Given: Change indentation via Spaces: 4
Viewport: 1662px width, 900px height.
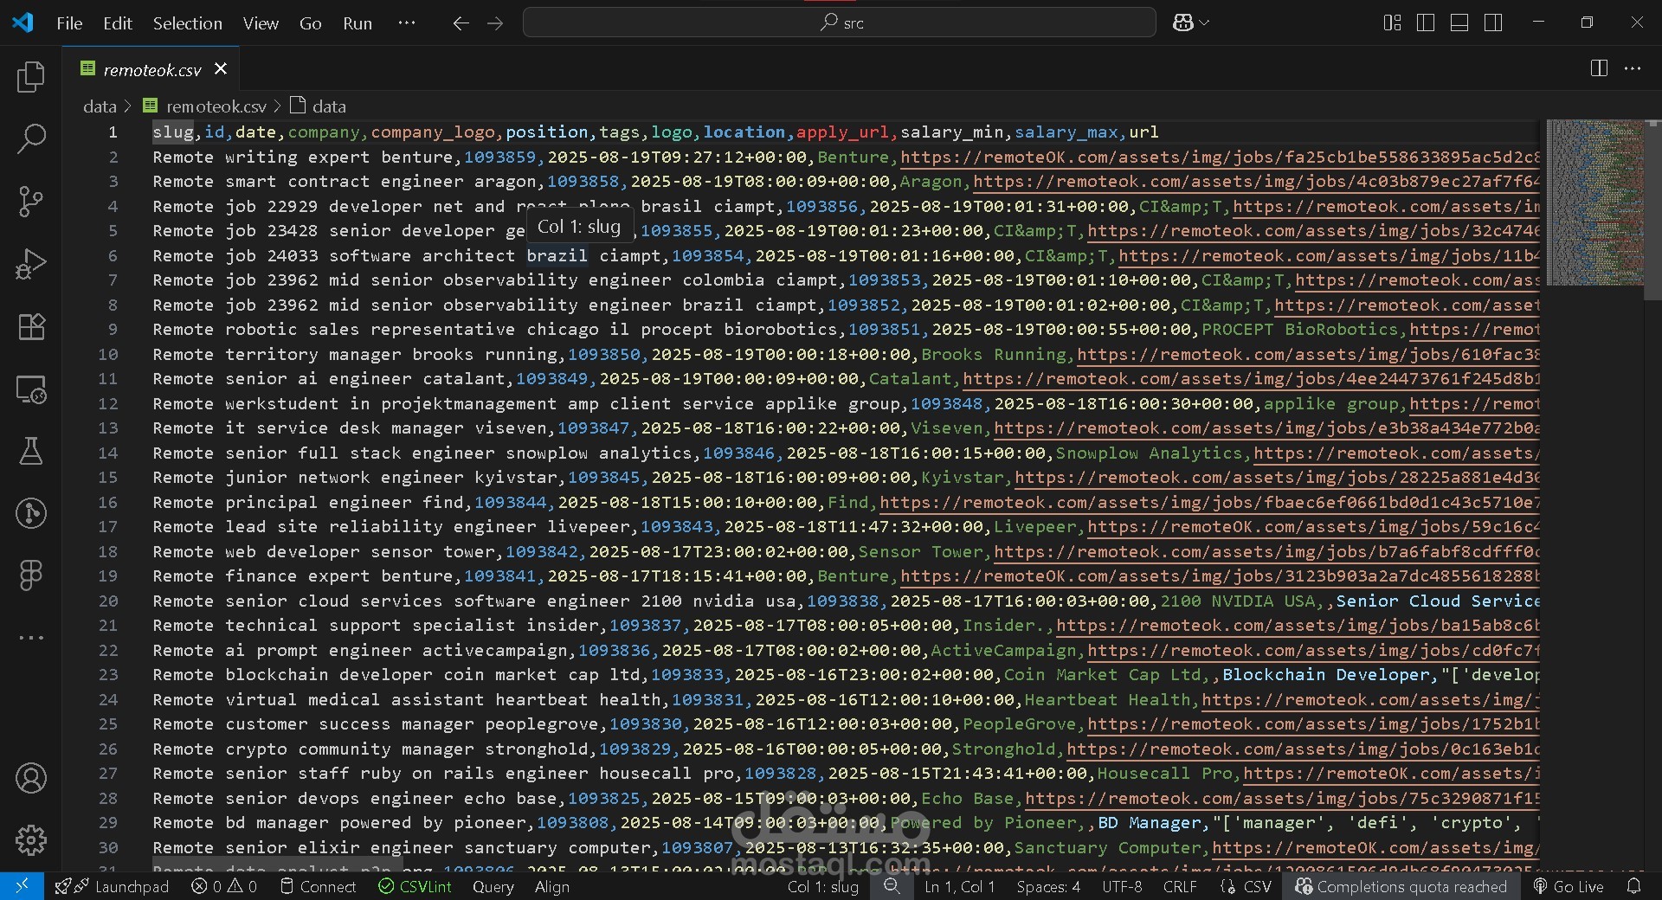Looking at the screenshot, I should [x=1048, y=886].
